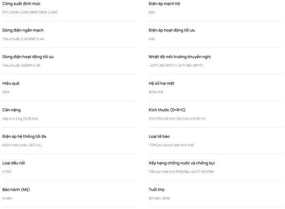Click the STC 125W BNPI 138W value

30,13
